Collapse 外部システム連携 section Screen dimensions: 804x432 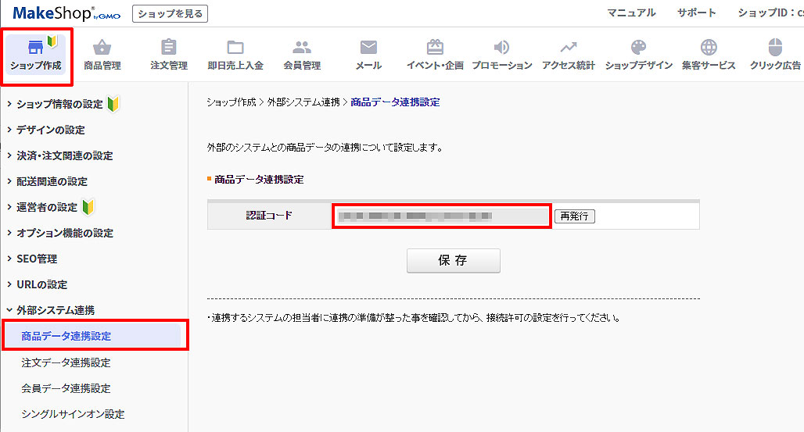tap(55, 310)
